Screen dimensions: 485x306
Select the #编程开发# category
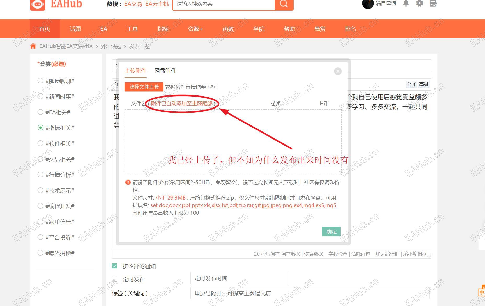[x=40, y=206]
